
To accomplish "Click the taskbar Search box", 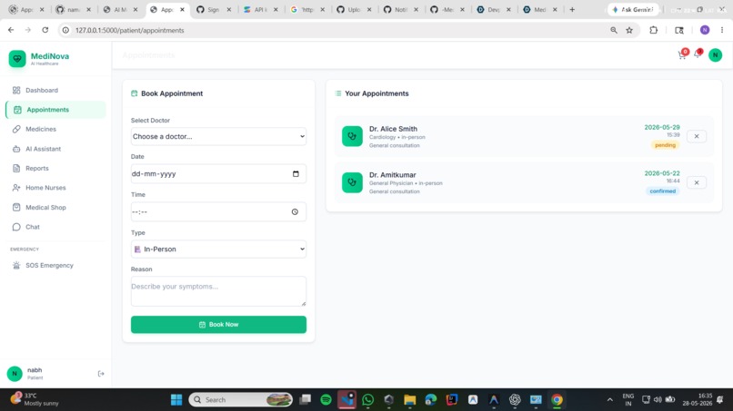I will pyautogui.click(x=241, y=400).
